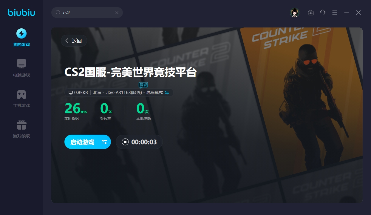Viewport: 371px width, 215px height.
Task: Go back with 返回 button
Action: pyautogui.click(x=74, y=41)
